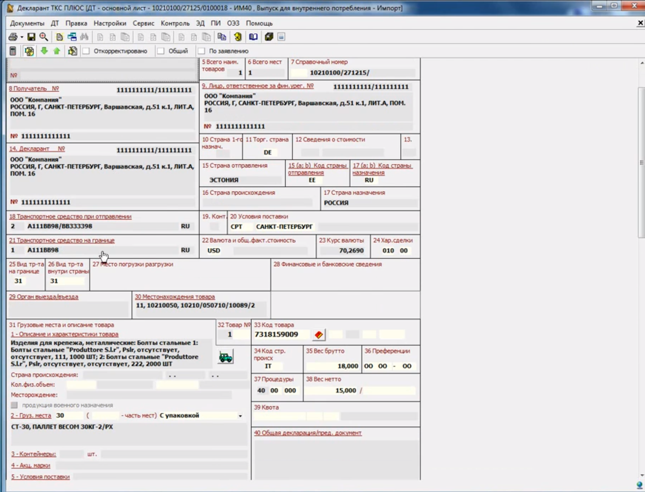Enable the По заявлению checkbox
Viewport: 645px width, 492px height.
pos(202,51)
